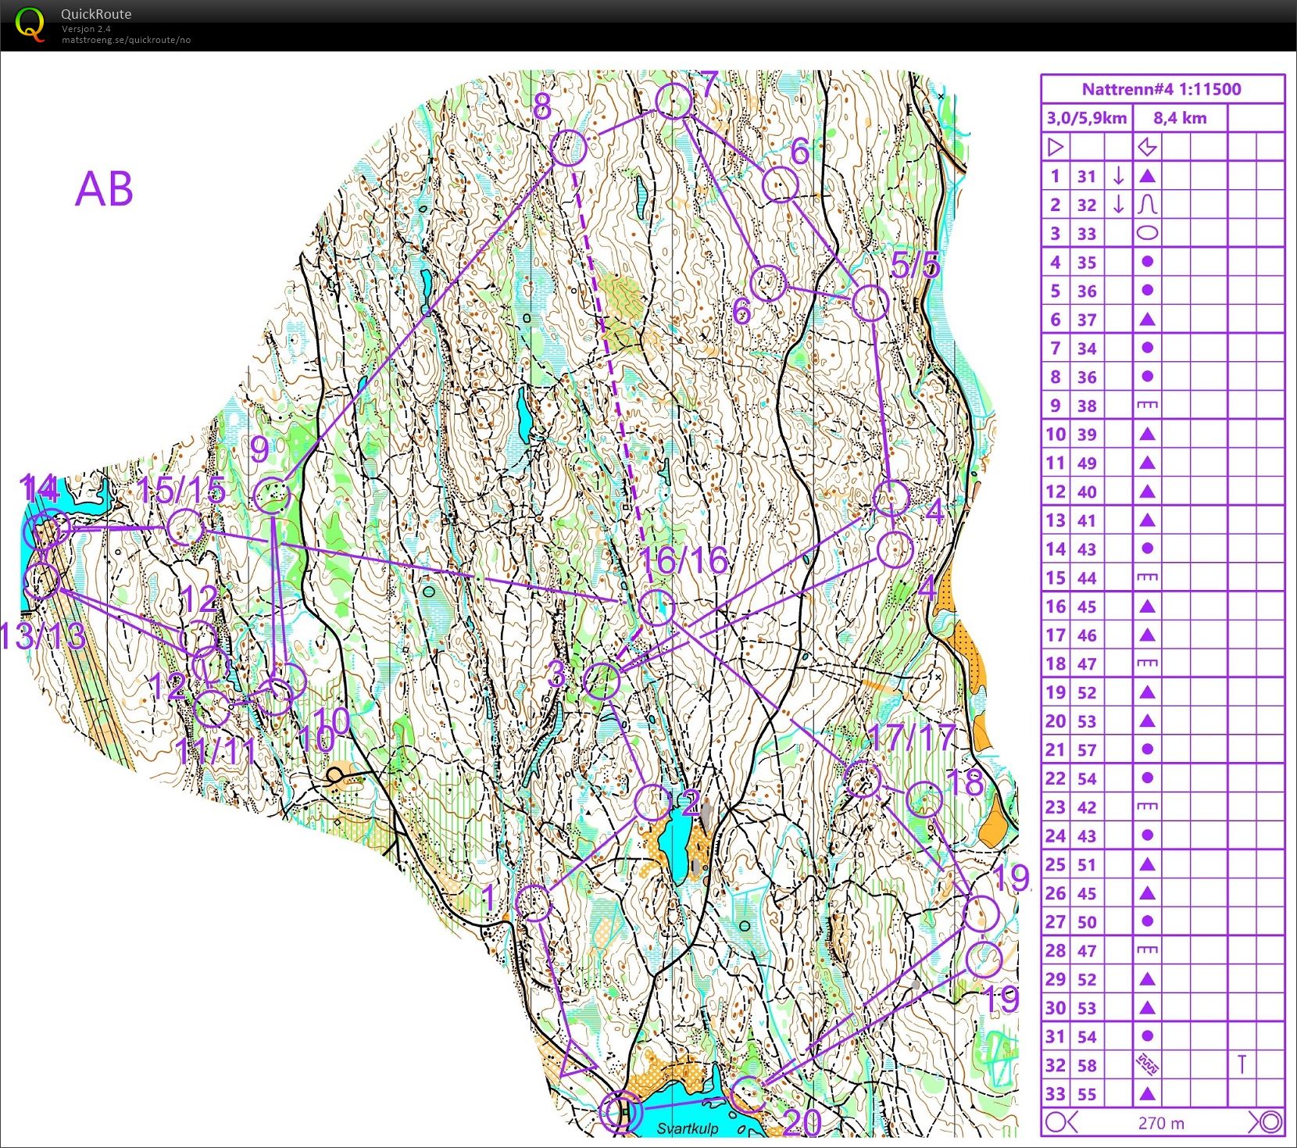Image resolution: width=1297 pixels, height=1148 pixels.
Task: Click the Nattrenn#4 1:11500 header cell
Action: [x=1162, y=89]
